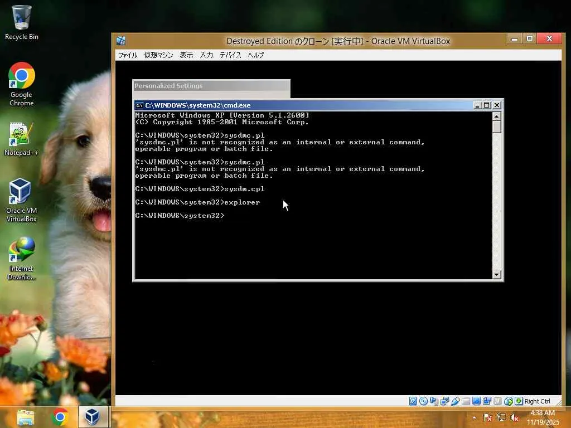571x428 pixels.
Task: Click the USB devices status icon
Action: [455, 401]
